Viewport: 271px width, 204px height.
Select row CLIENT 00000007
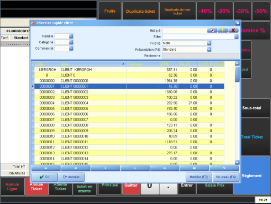(x=129, y=120)
